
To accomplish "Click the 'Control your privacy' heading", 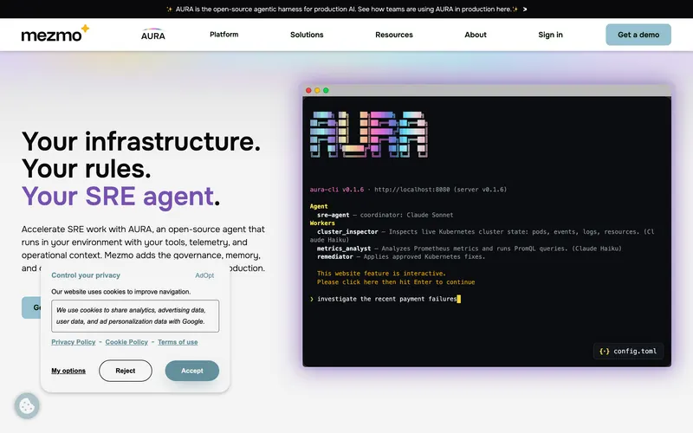I will tap(86, 275).
